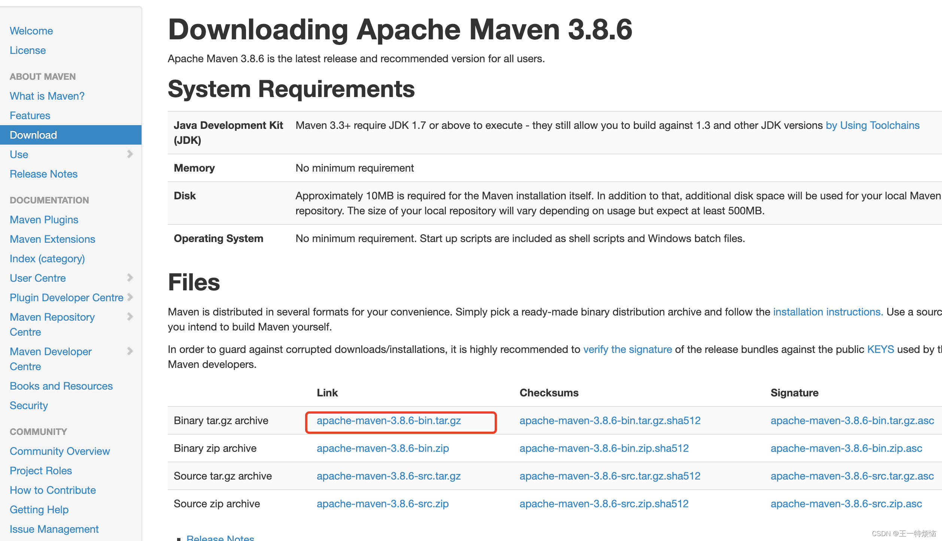Open the installation instructions link

click(828, 312)
